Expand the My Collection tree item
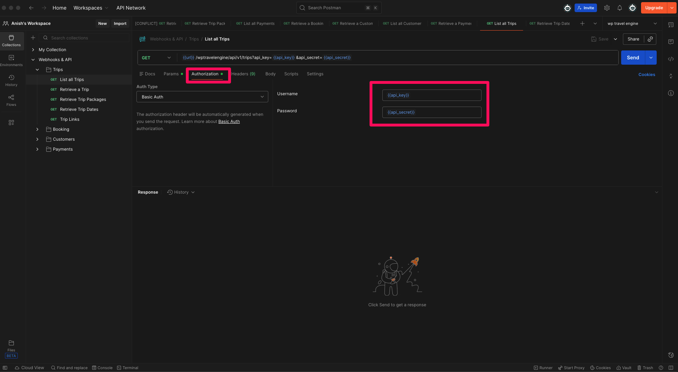Screen dimensions: 678x372 (x=33, y=50)
